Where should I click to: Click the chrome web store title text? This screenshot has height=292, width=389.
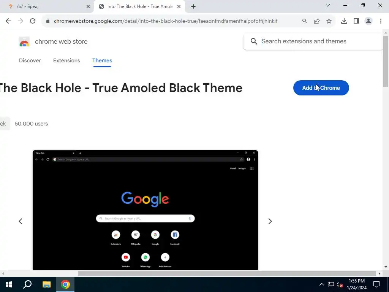pyautogui.click(x=61, y=41)
